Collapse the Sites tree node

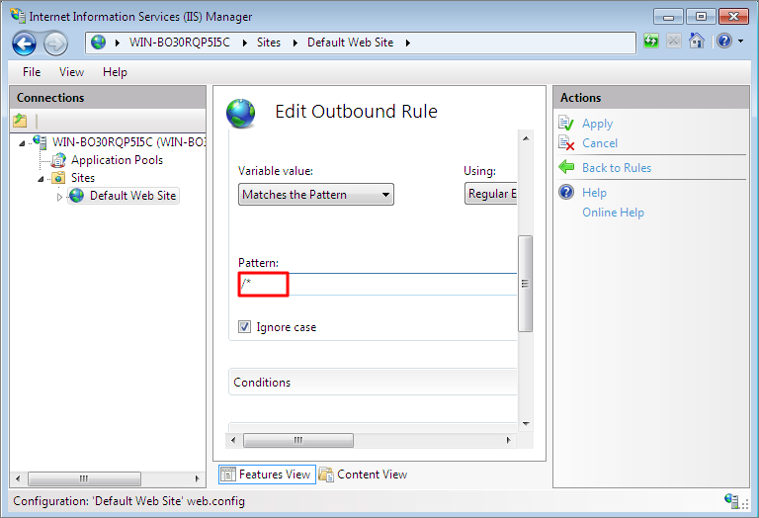pyautogui.click(x=41, y=179)
